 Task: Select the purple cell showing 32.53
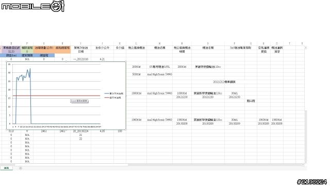tap(11, 52)
